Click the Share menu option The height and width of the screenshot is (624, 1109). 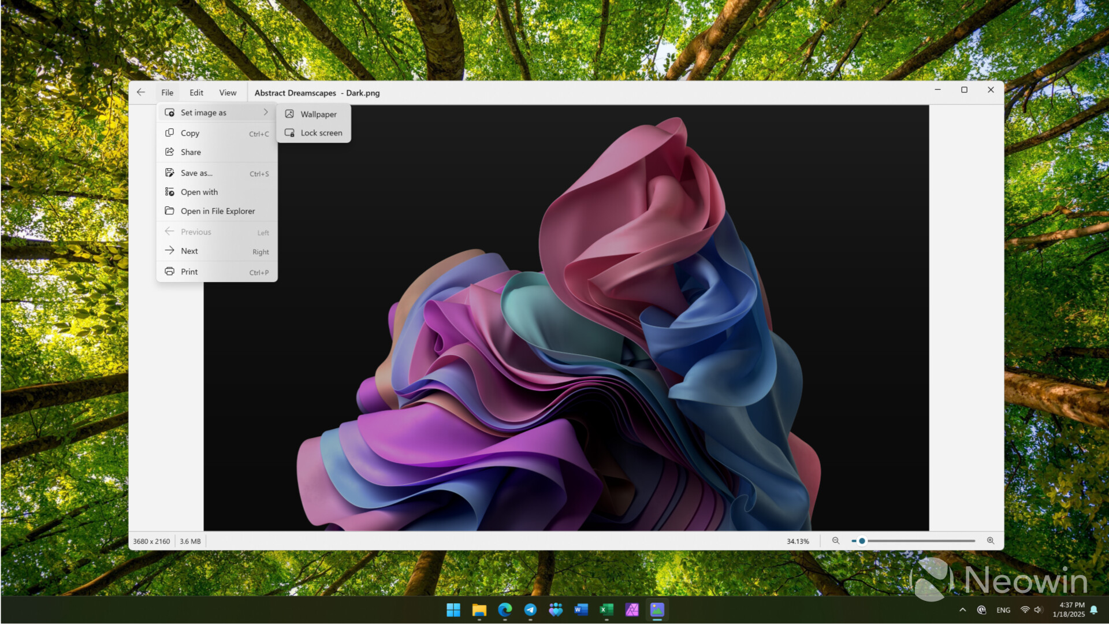pos(191,151)
